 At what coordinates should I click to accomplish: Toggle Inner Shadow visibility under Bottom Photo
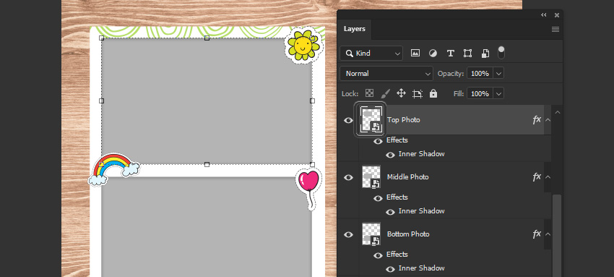point(390,269)
